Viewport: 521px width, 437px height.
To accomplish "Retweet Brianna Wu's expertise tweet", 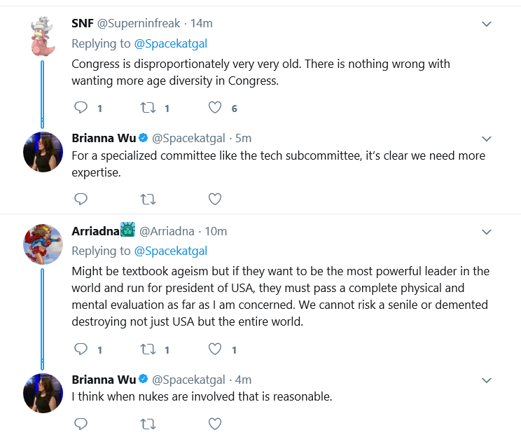I will point(148,199).
